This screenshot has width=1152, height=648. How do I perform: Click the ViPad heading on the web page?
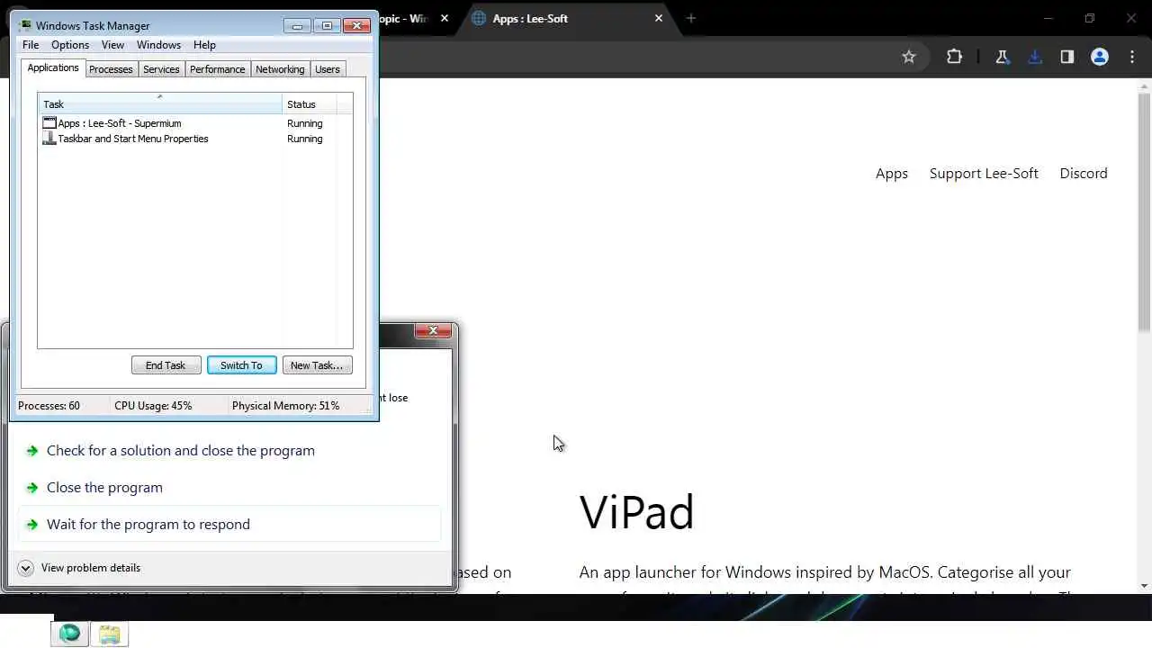pos(636,513)
